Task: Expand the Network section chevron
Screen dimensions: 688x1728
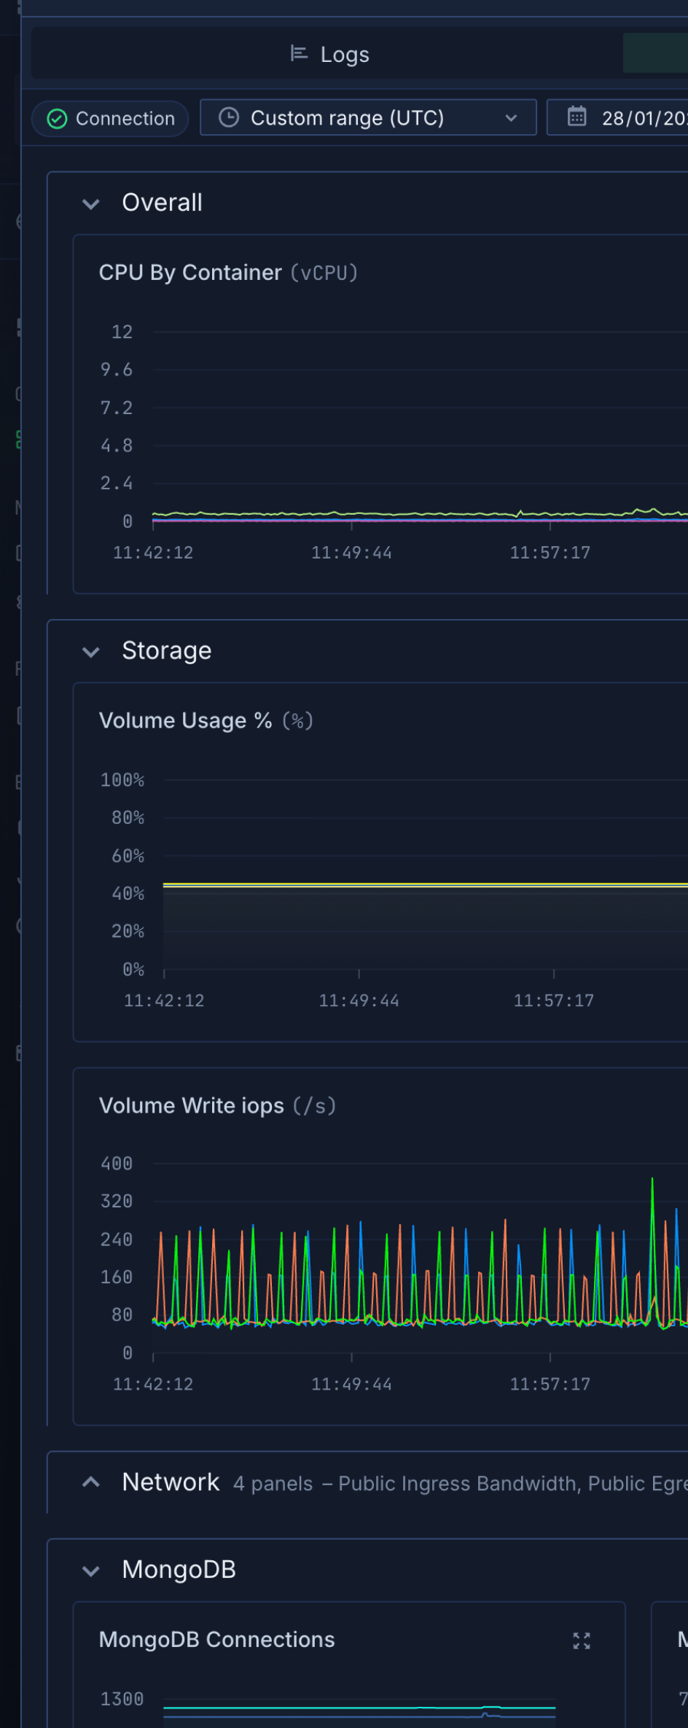Action: (x=91, y=1482)
